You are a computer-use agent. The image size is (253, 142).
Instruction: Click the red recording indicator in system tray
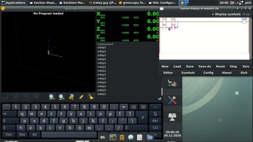point(232,3)
